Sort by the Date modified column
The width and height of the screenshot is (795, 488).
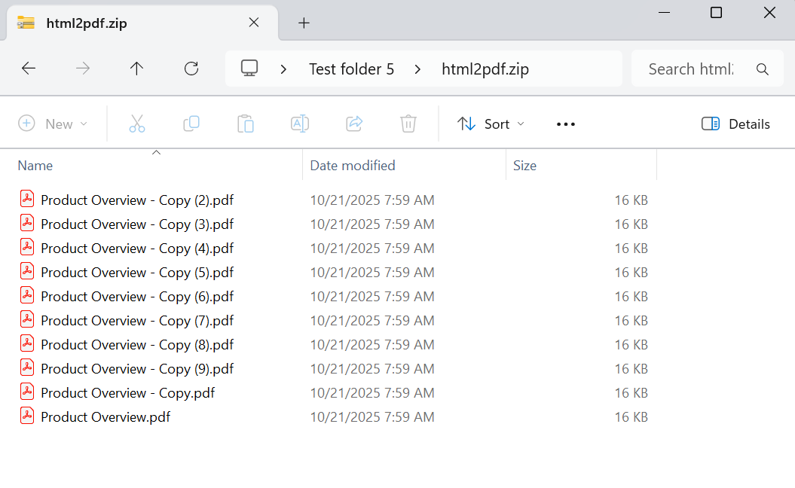(353, 166)
